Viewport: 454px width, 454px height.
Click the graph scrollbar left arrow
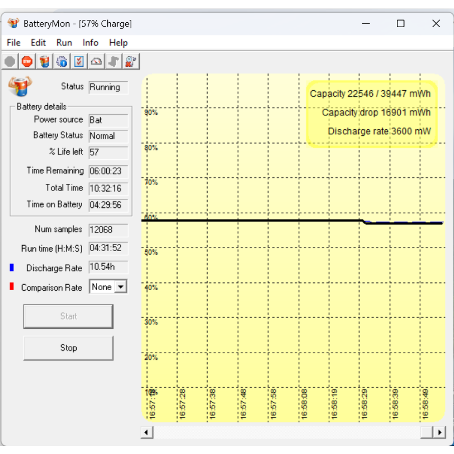147,433
